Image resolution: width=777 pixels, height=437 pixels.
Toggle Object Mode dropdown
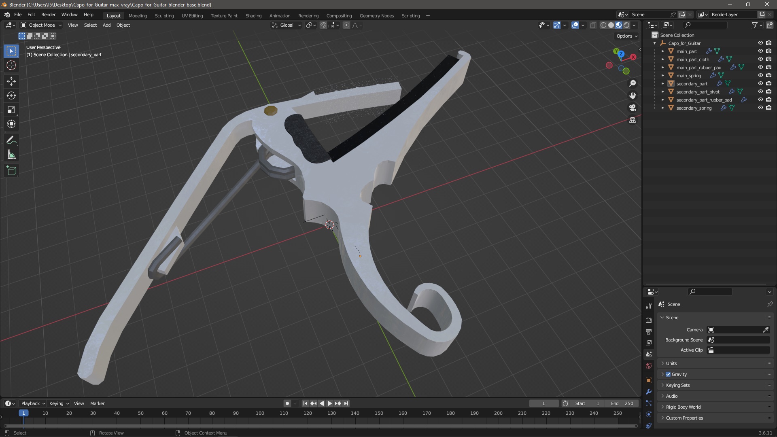click(x=42, y=25)
